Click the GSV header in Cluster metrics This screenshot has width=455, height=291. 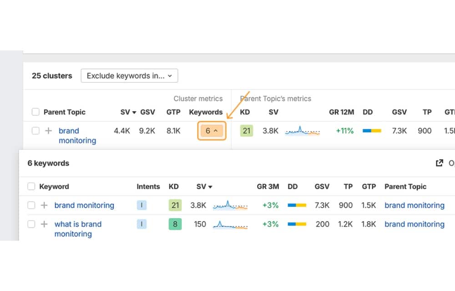[147, 112]
